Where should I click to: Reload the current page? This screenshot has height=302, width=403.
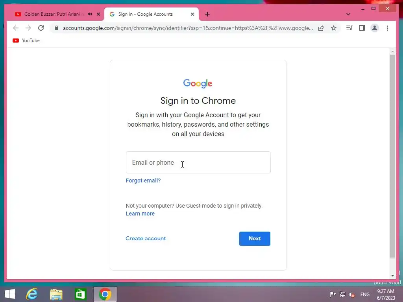click(41, 28)
